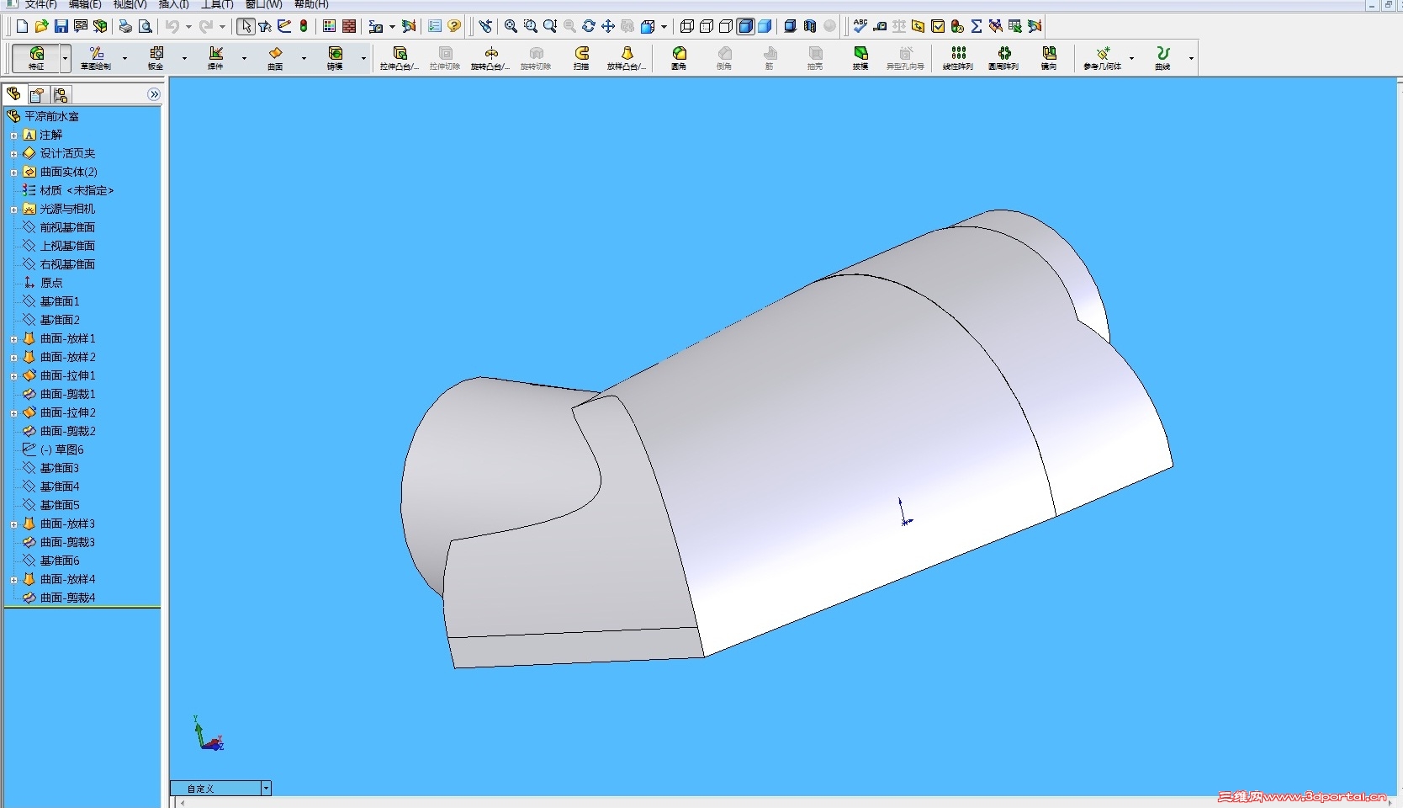Click the Measure tool icon
The width and height of the screenshot is (1403, 808).
tap(880, 27)
